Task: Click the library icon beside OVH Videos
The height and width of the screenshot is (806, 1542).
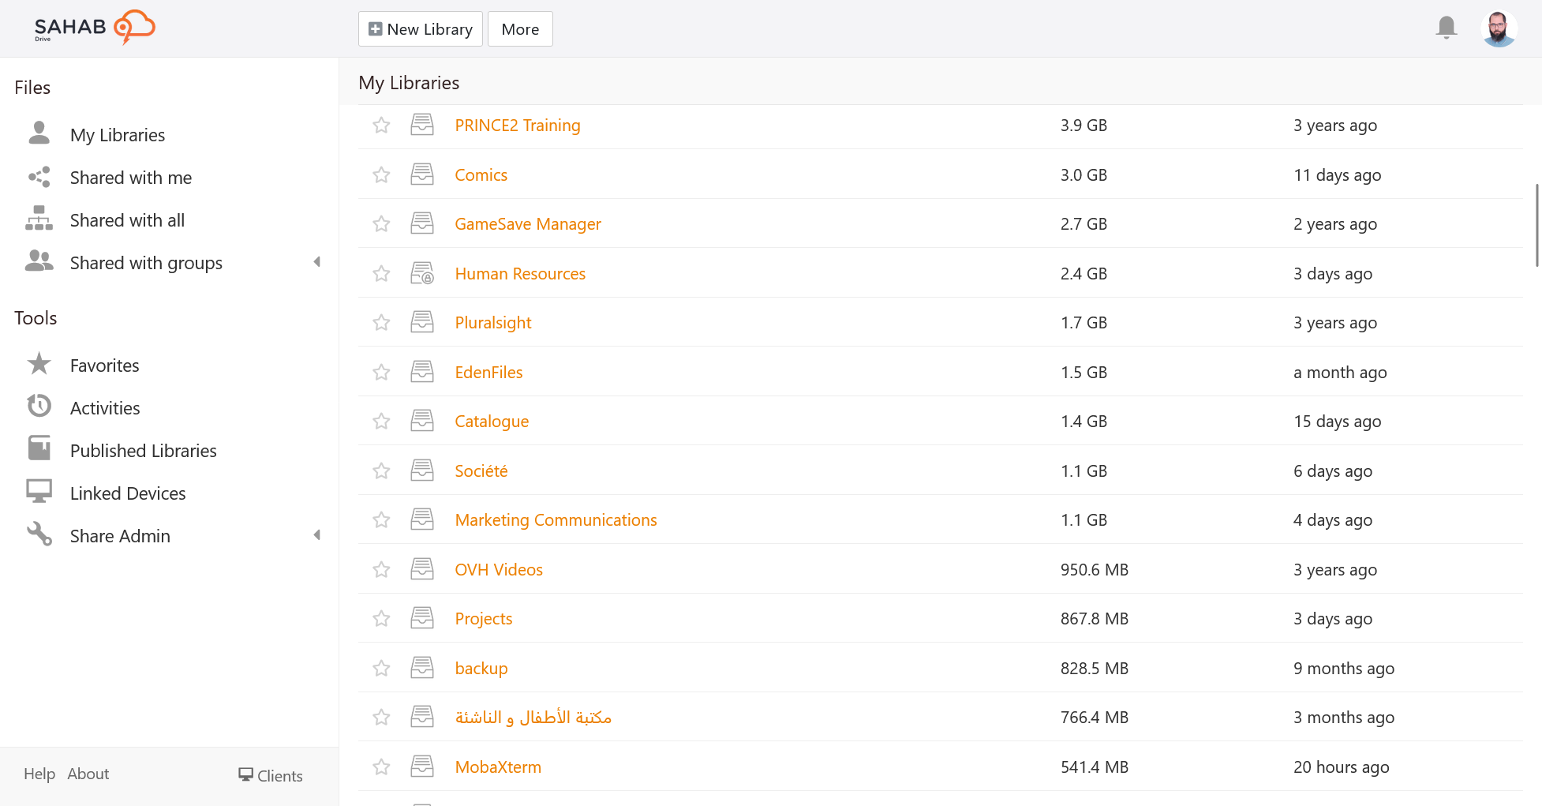Action: click(x=422, y=568)
